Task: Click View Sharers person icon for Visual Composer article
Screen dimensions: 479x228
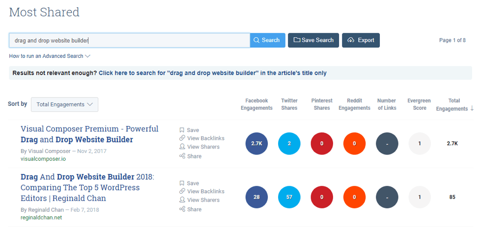Action: (182, 147)
